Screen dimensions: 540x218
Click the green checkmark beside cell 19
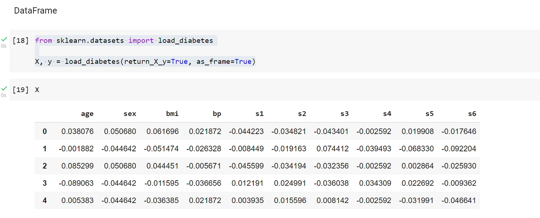point(4,89)
